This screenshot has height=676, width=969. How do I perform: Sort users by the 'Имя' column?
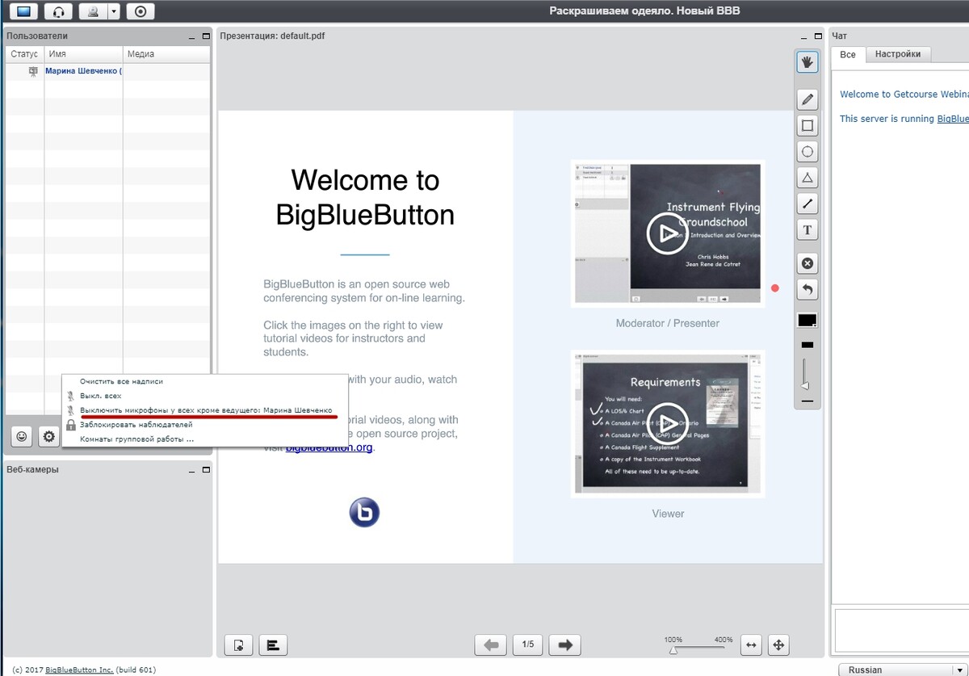coord(84,54)
